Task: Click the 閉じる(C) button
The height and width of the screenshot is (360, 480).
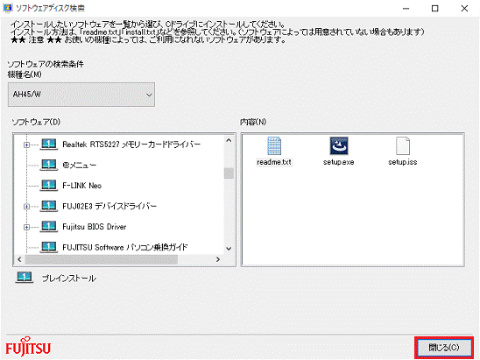Action: pyautogui.click(x=444, y=348)
